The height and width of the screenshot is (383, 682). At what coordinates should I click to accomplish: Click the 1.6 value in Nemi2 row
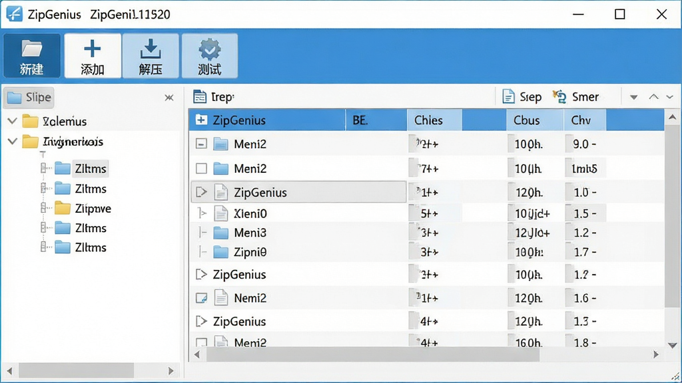click(x=584, y=298)
